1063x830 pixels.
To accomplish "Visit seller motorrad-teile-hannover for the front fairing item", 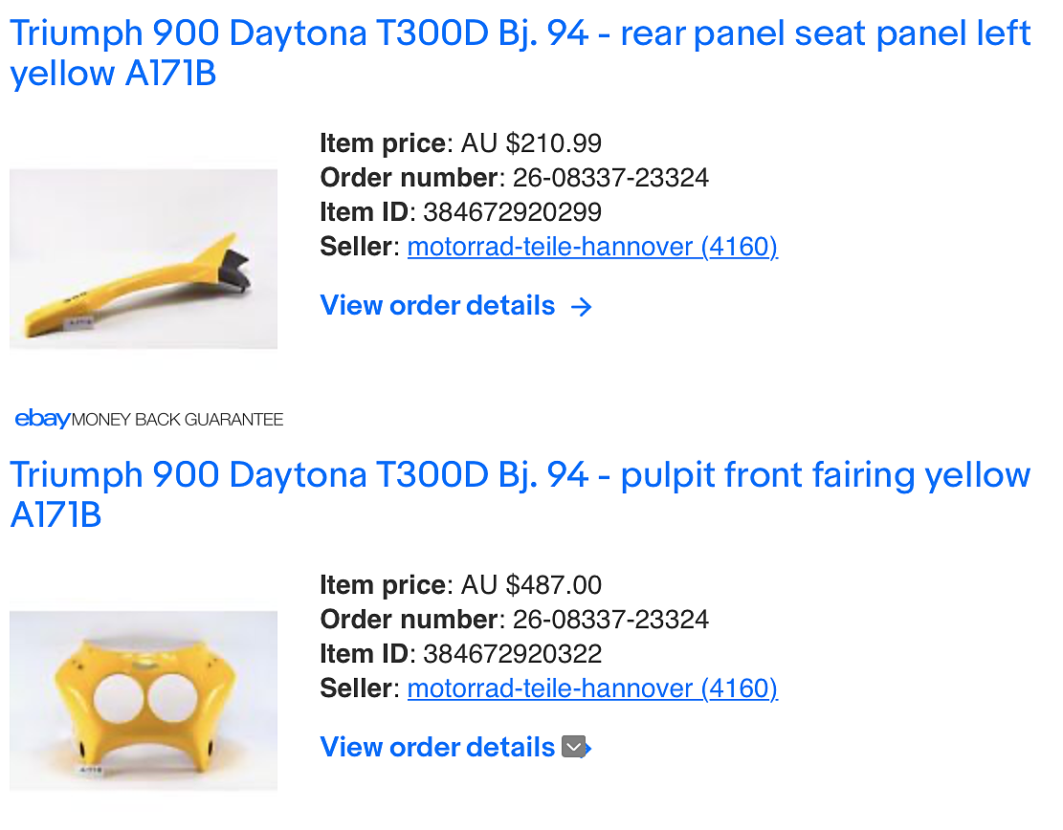I will pos(592,688).
